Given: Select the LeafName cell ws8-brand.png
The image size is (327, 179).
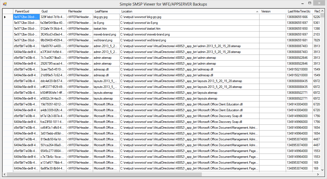Looking at the screenshot, I should [106, 40].
